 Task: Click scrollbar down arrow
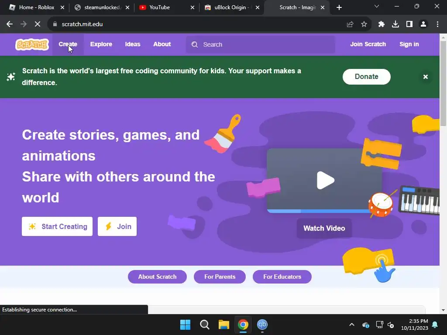[x=444, y=310]
